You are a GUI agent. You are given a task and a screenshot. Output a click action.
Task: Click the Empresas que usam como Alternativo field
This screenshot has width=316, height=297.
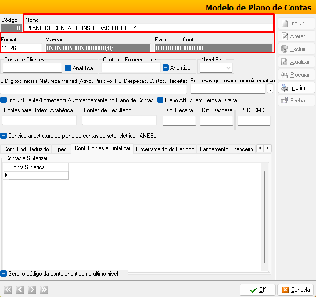point(228,89)
